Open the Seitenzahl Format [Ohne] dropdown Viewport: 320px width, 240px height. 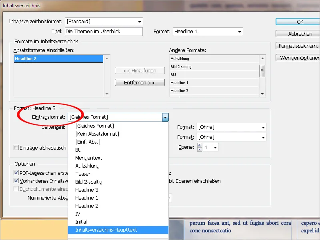(x=232, y=127)
